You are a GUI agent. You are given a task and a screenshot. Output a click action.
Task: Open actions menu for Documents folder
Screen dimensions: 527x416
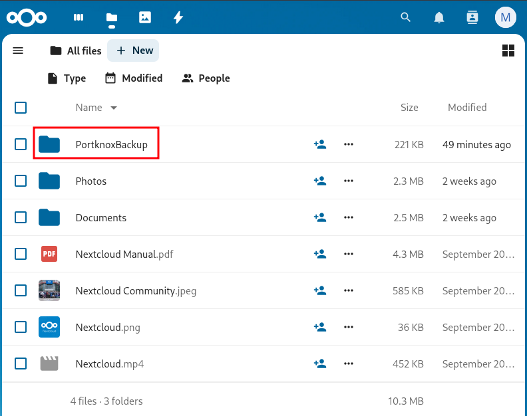point(349,217)
